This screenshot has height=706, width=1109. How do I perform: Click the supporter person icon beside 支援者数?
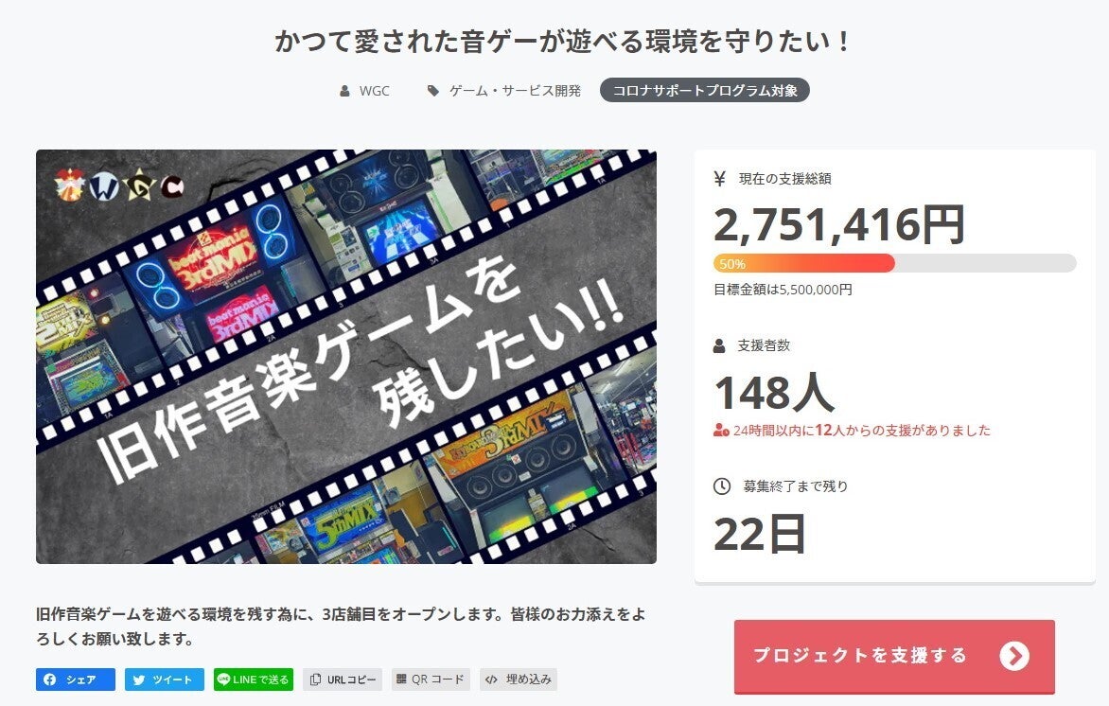tap(719, 346)
